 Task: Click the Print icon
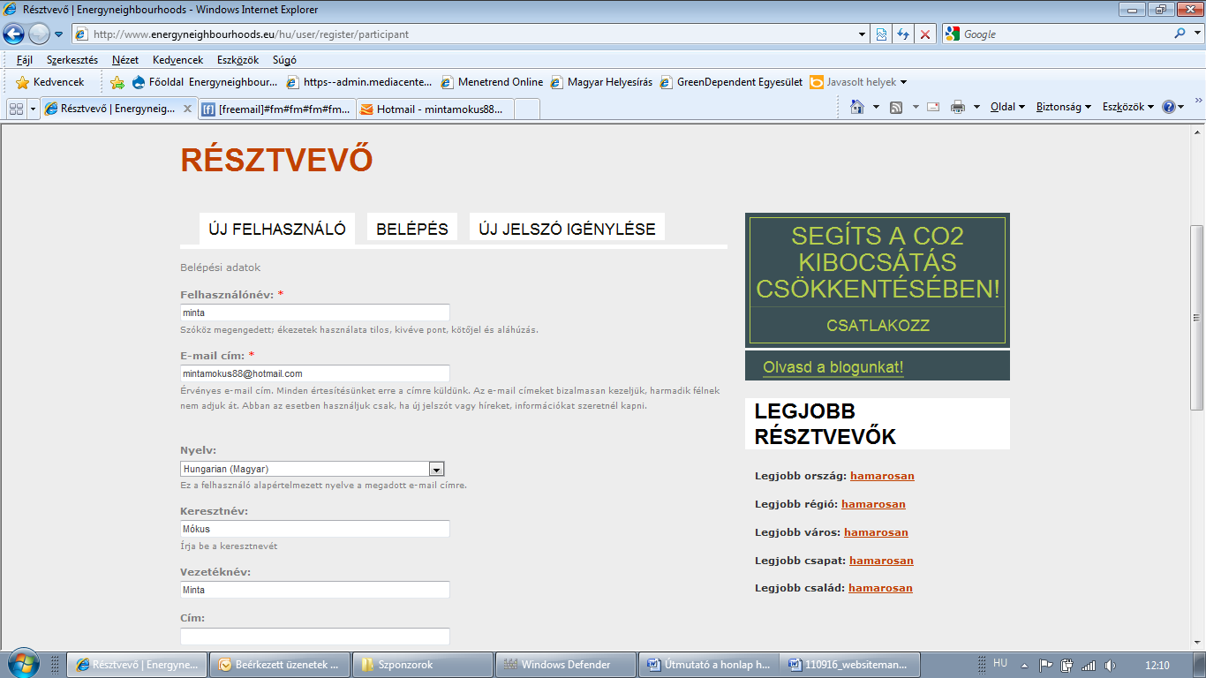[958, 107]
